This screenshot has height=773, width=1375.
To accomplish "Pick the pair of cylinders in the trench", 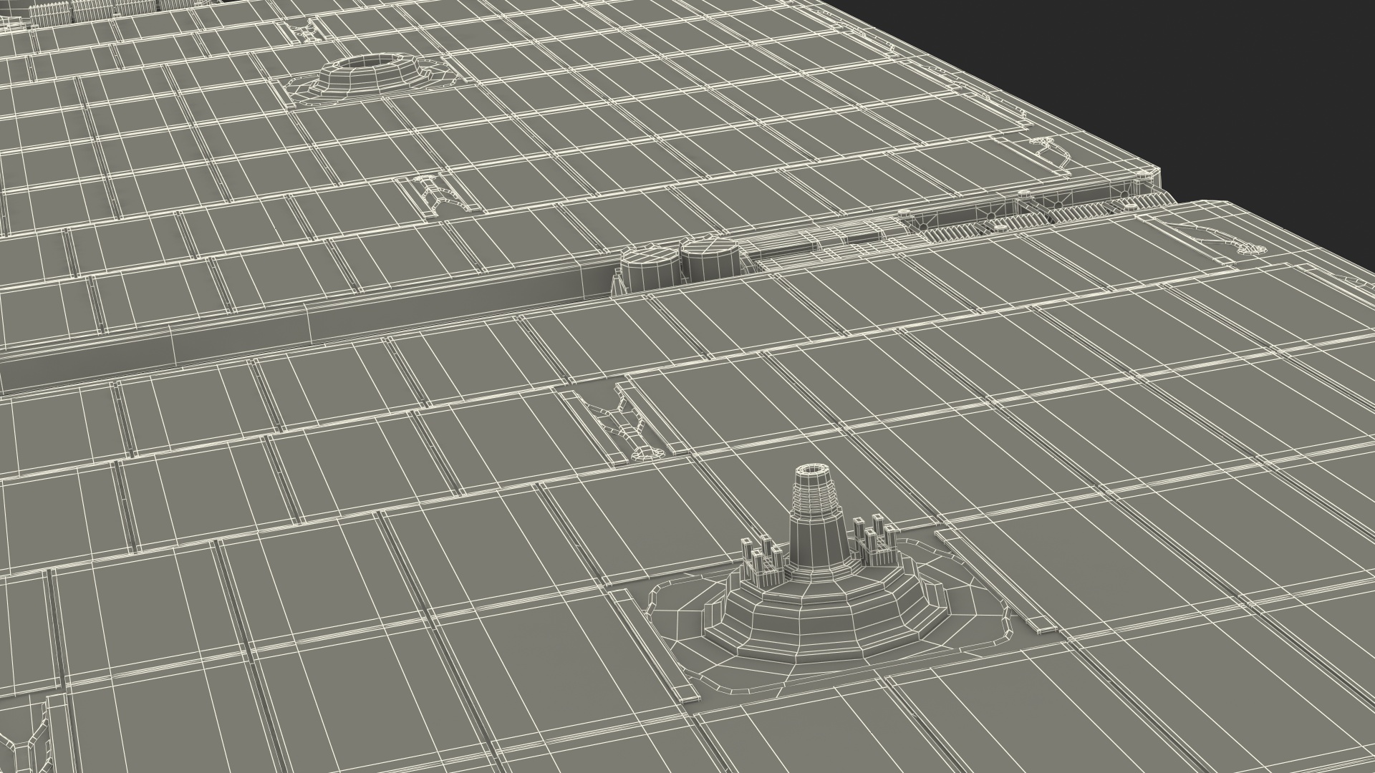I will coord(680,266).
